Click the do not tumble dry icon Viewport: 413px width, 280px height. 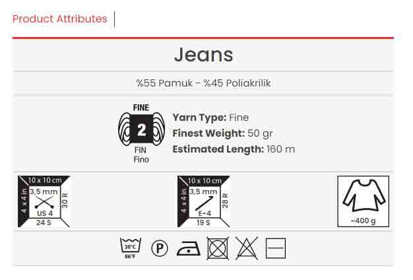218,248
